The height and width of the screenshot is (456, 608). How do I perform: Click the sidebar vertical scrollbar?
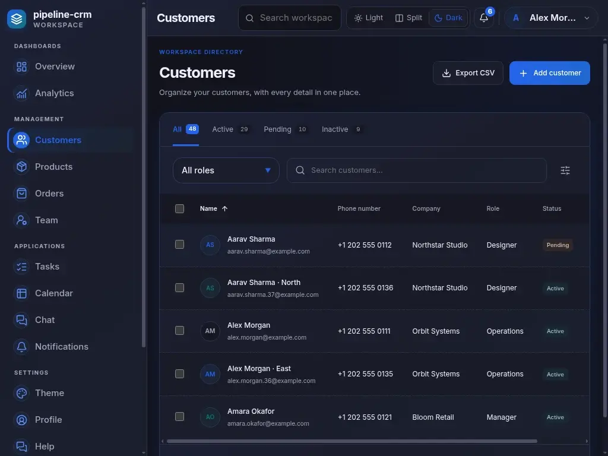coord(144,176)
